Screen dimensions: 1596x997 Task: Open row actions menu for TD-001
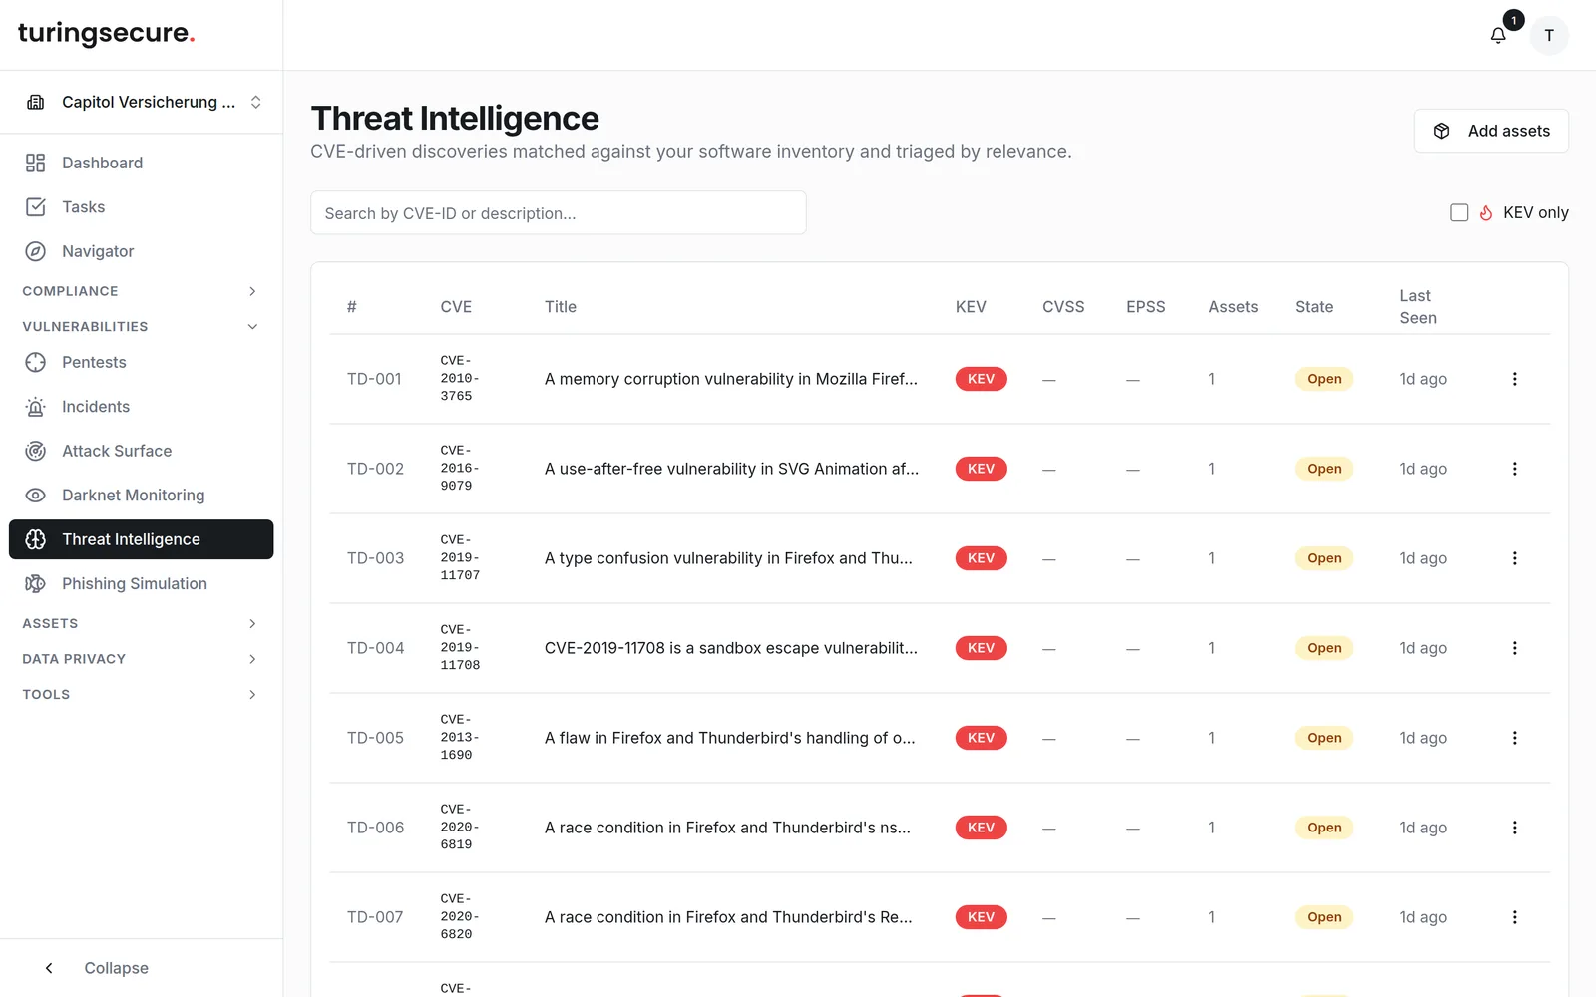1514,379
